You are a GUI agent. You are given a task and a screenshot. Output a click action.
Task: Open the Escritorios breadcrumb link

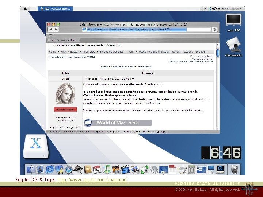145,67
